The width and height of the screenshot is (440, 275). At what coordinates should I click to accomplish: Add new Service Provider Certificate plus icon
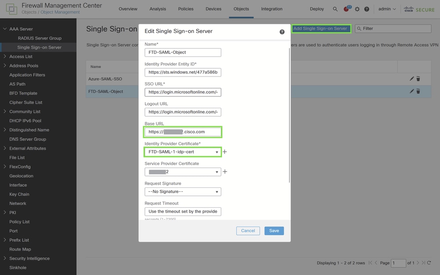[x=225, y=172]
